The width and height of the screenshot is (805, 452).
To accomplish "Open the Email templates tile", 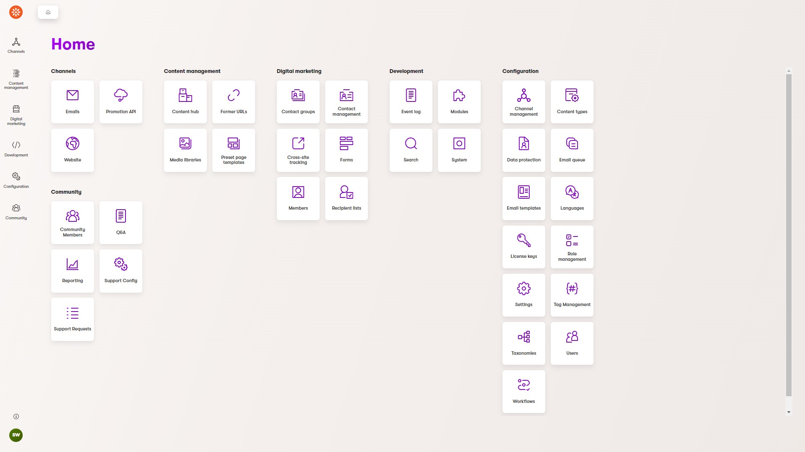I will click(524, 198).
